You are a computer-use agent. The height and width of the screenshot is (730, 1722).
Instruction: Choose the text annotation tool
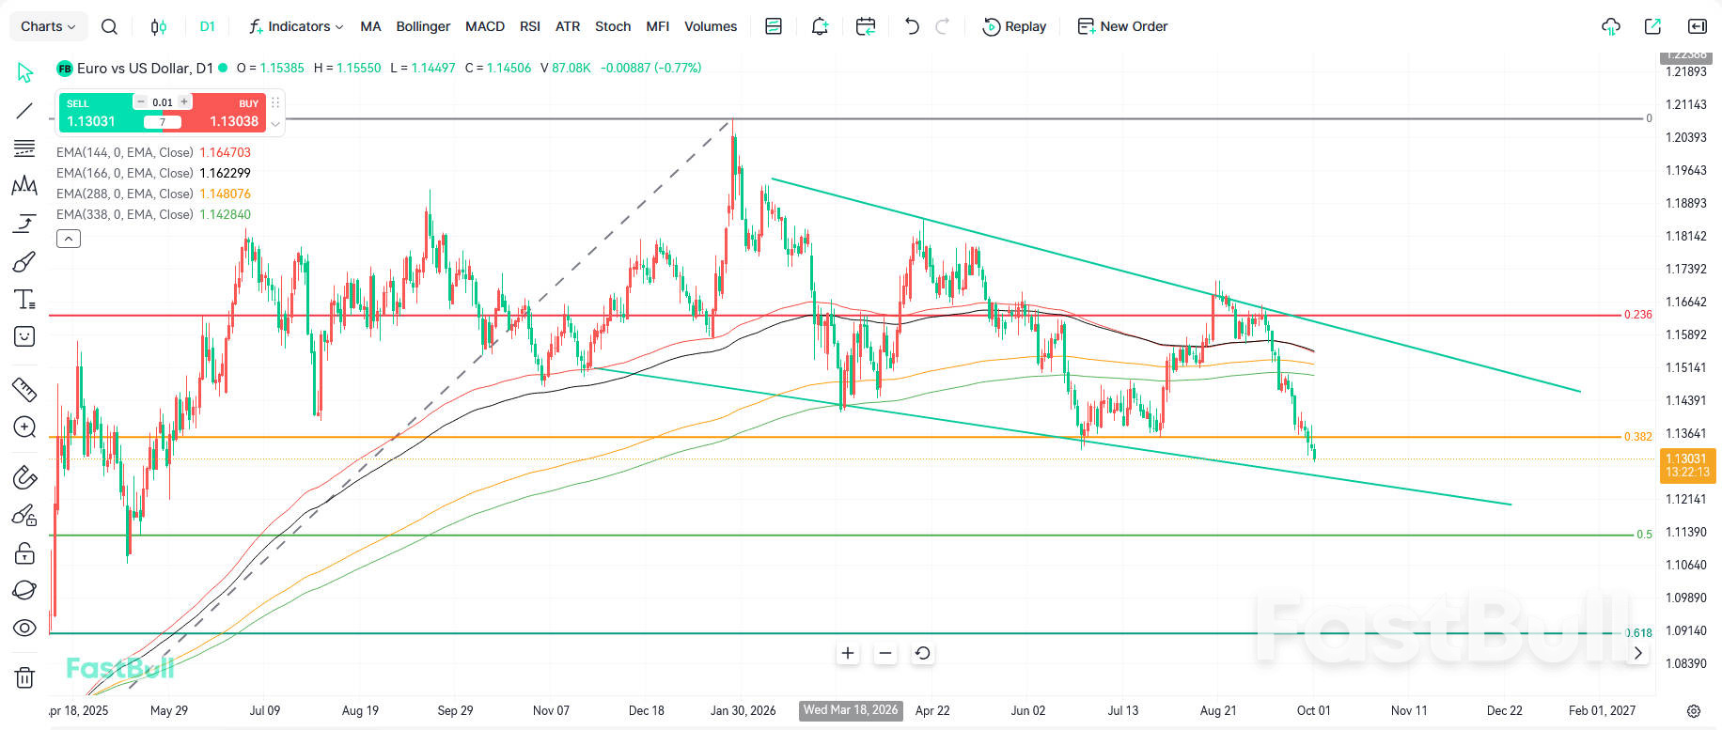[x=24, y=299]
